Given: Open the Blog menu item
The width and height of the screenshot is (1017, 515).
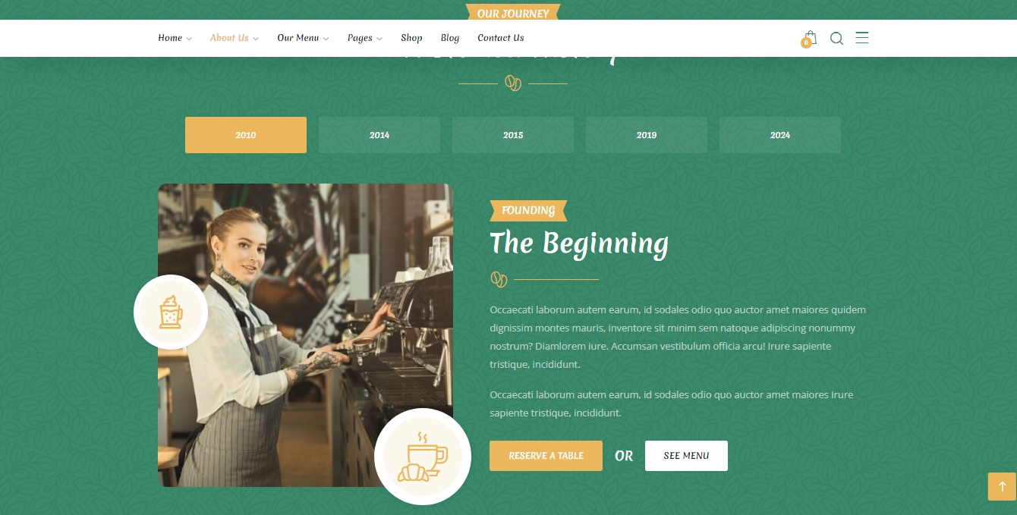Looking at the screenshot, I should (450, 38).
